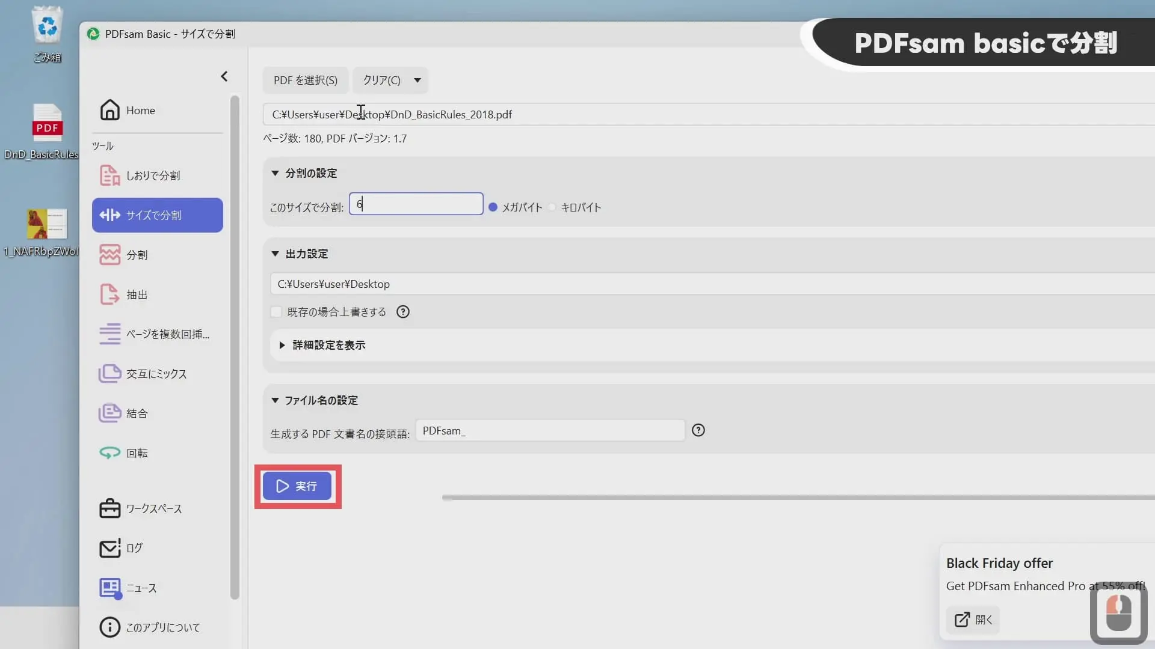Open the ワークスペース panel

tap(153, 508)
